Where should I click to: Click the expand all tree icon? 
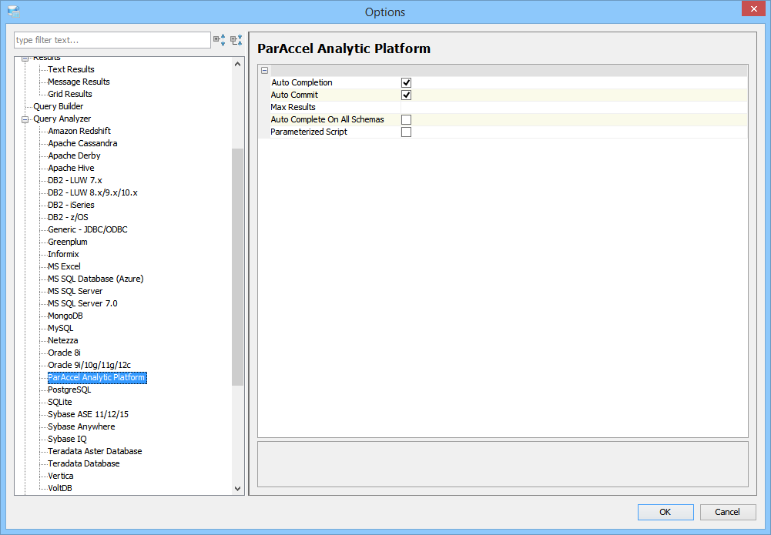219,40
